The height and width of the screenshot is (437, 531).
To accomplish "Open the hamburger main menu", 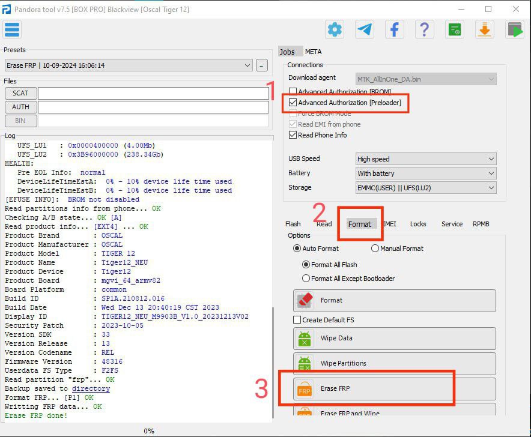I will click(12, 29).
